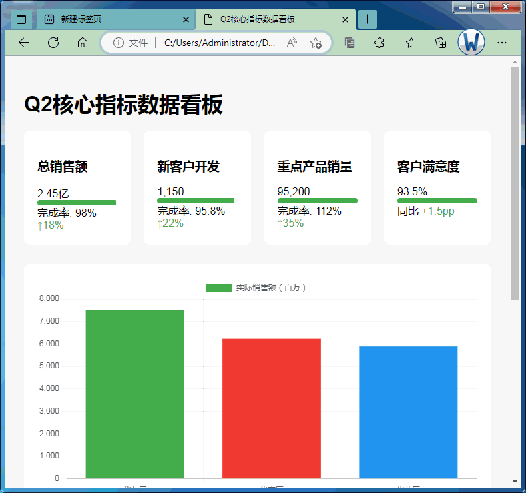Click the ↑18% growth indicator
The width and height of the screenshot is (526, 493).
tap(51, 225)
